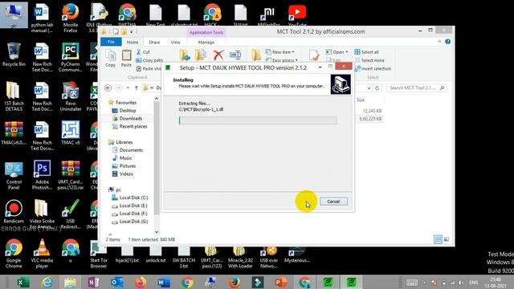The image size is (514, 289).
Task: Open Outlook from the taskbar
Action: 116,282
